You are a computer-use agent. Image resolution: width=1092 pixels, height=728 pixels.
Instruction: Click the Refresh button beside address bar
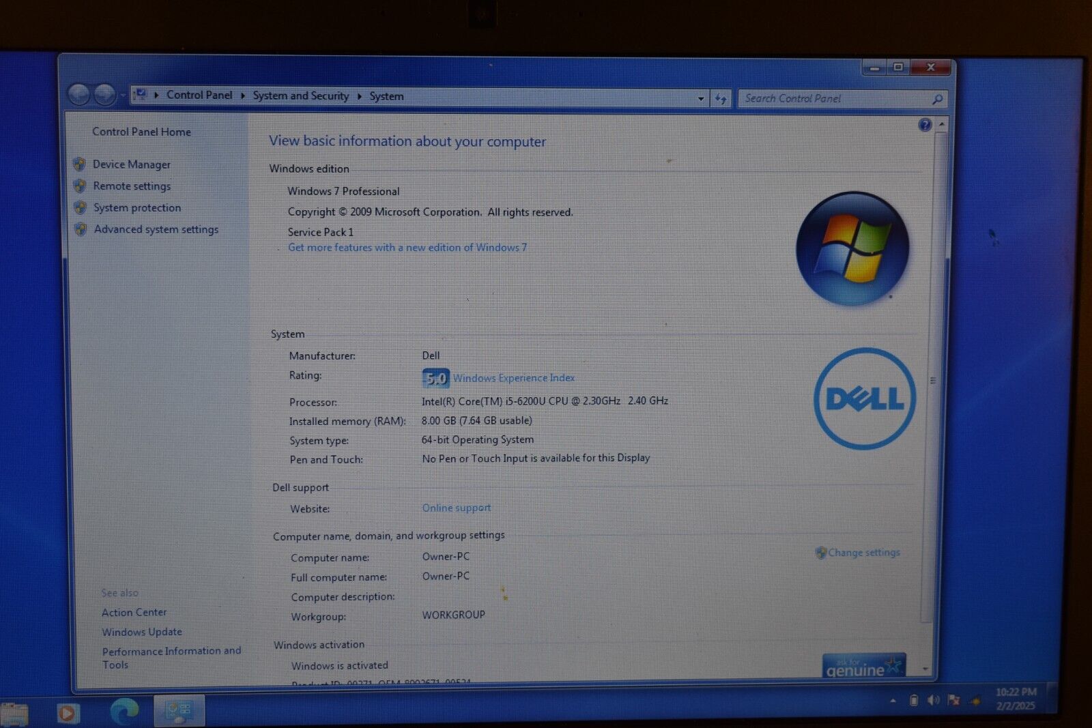tap(721, 99)
